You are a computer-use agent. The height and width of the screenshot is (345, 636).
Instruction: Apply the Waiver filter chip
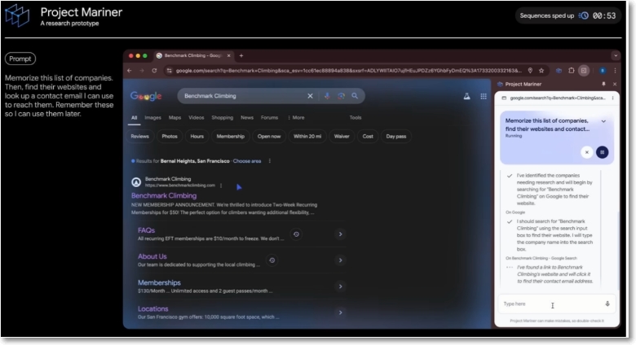point(342,137)
